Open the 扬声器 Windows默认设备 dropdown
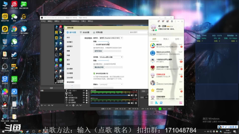 [111, 57]
